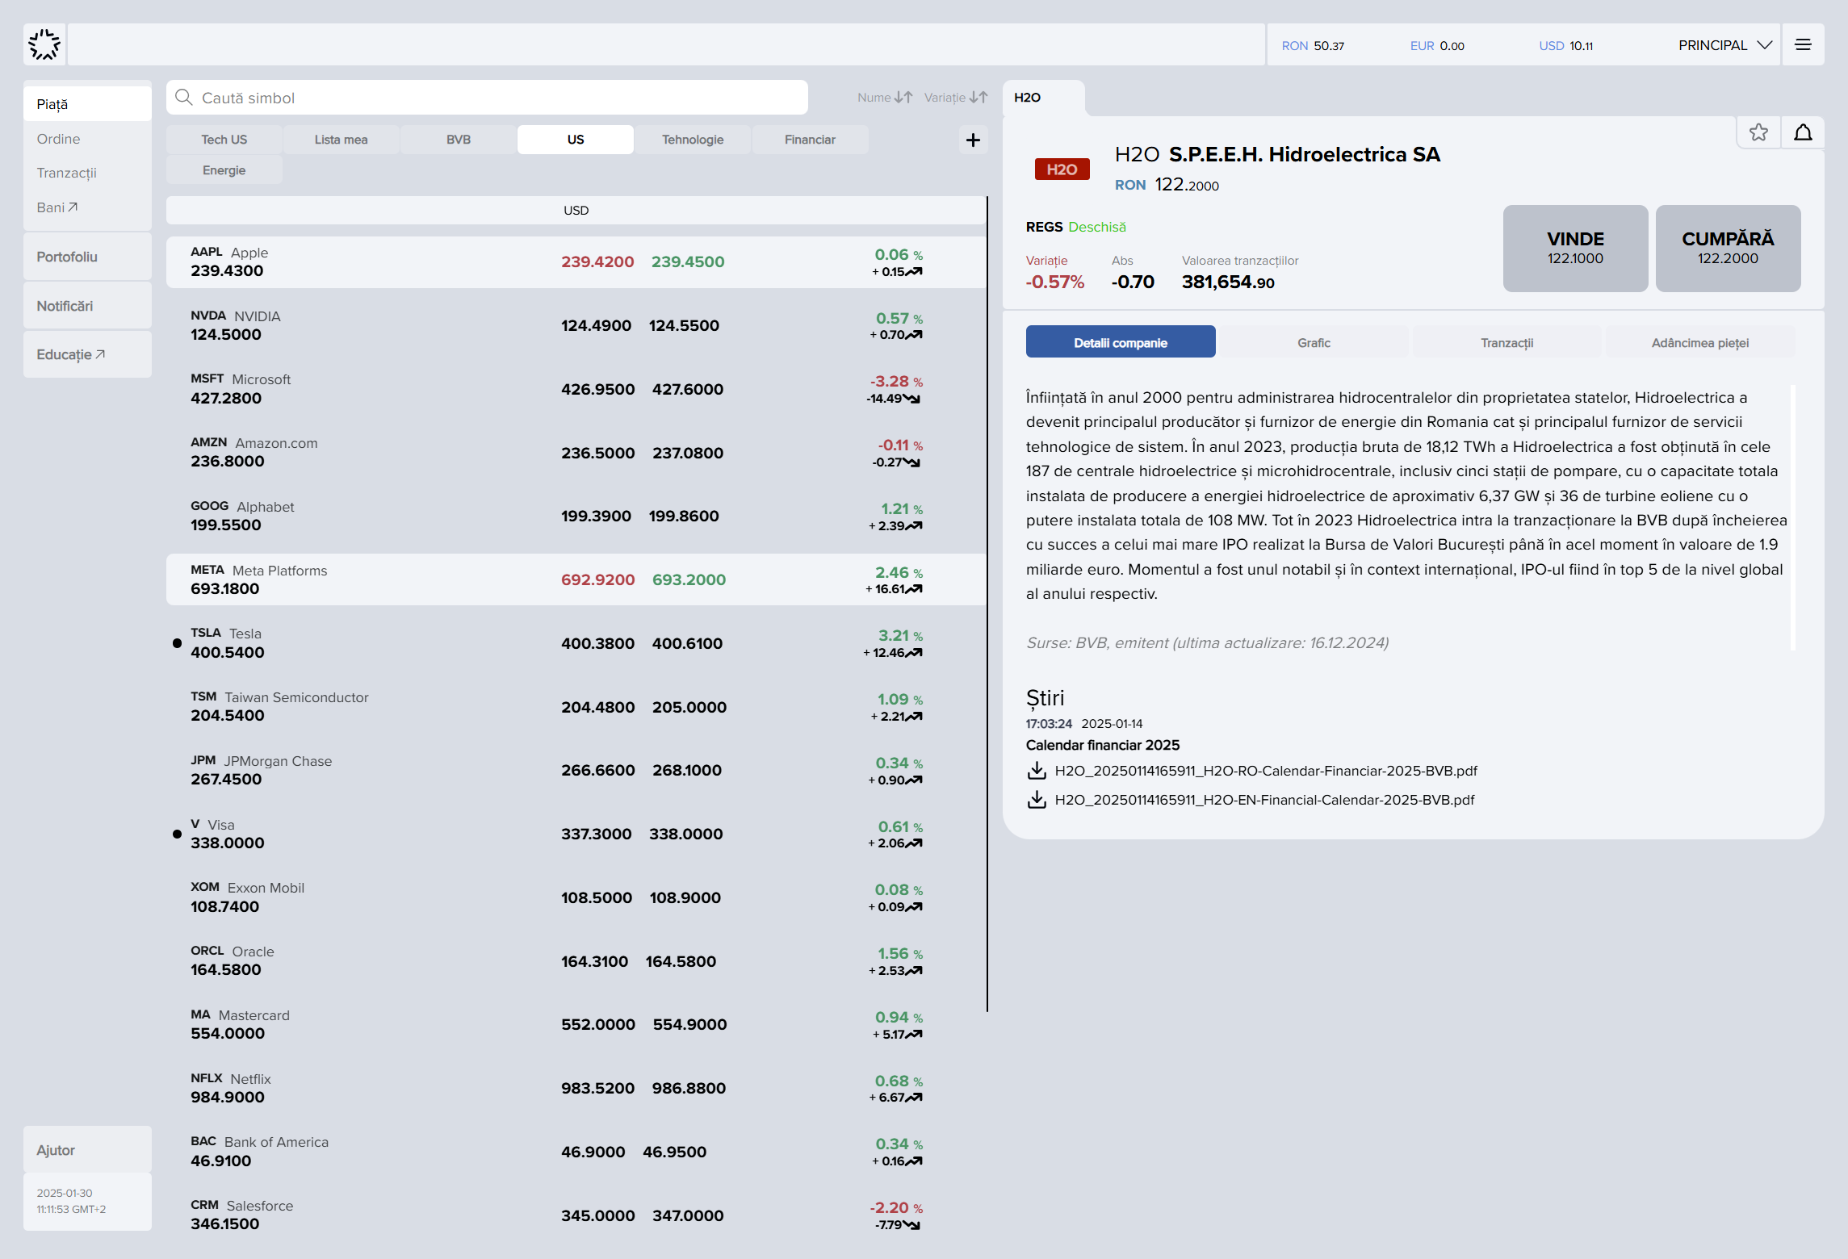Image resolution: width=1848 pixels, height=1259 pixels.
Task: Open H2O RO-Calendar-Financiar-2025 PDF link
Action: click(1266, 771)
